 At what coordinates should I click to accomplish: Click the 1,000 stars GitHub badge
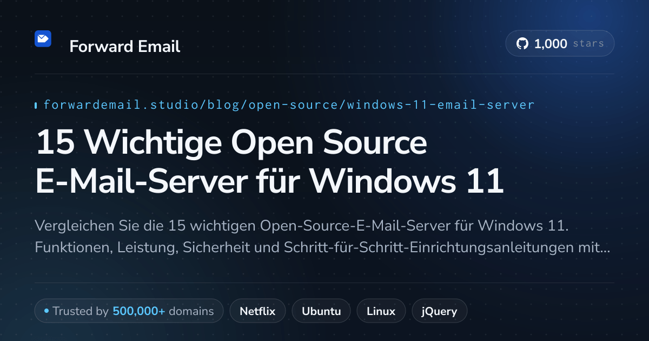[560, 44]
